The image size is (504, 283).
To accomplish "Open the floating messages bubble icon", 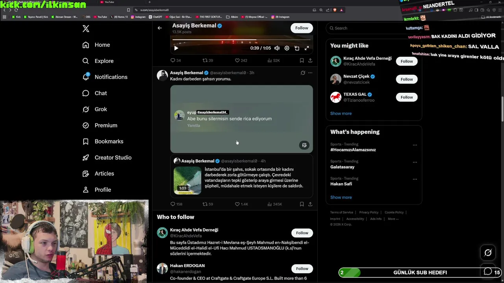I will (x=488, y=272).
